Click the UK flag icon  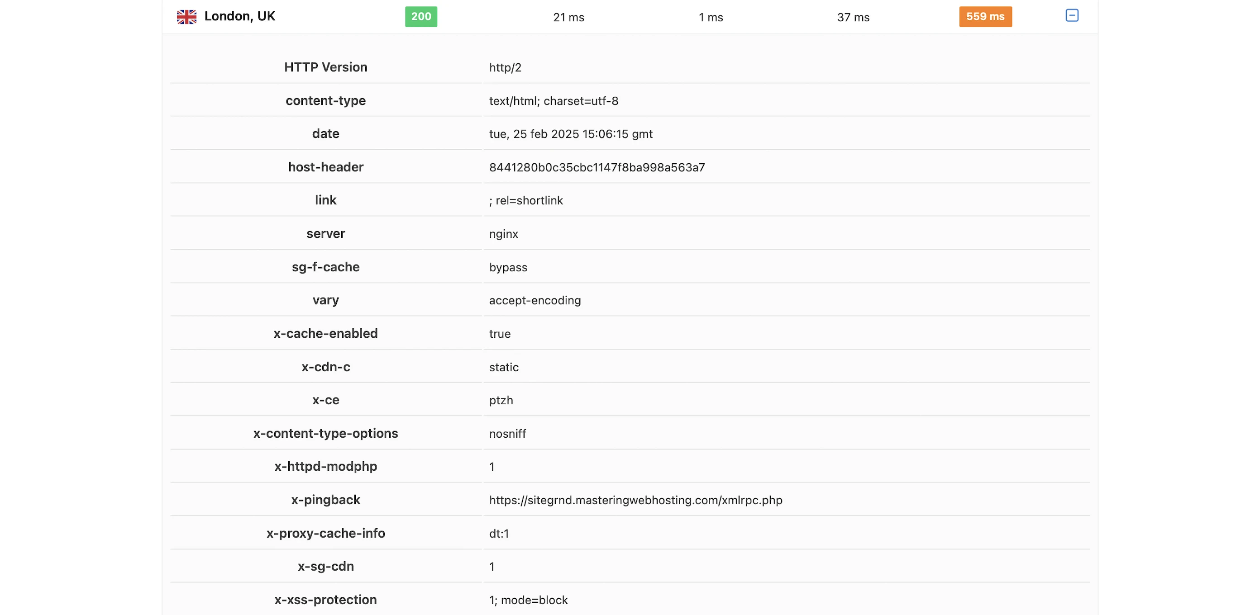pos(186,17)
